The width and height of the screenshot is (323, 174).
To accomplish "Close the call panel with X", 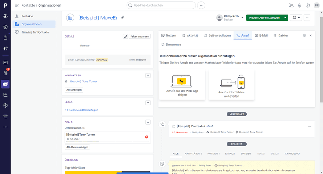I will click(310, 35).
